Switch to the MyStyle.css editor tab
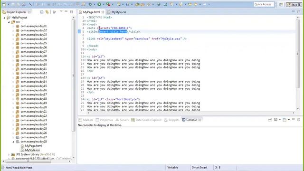 pyautogui.click(x=117, y=12)
